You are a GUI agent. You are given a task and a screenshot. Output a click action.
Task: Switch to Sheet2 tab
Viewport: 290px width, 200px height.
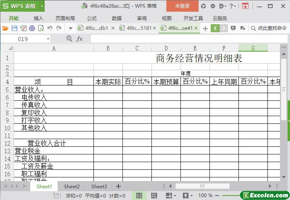tap(72, 186)
